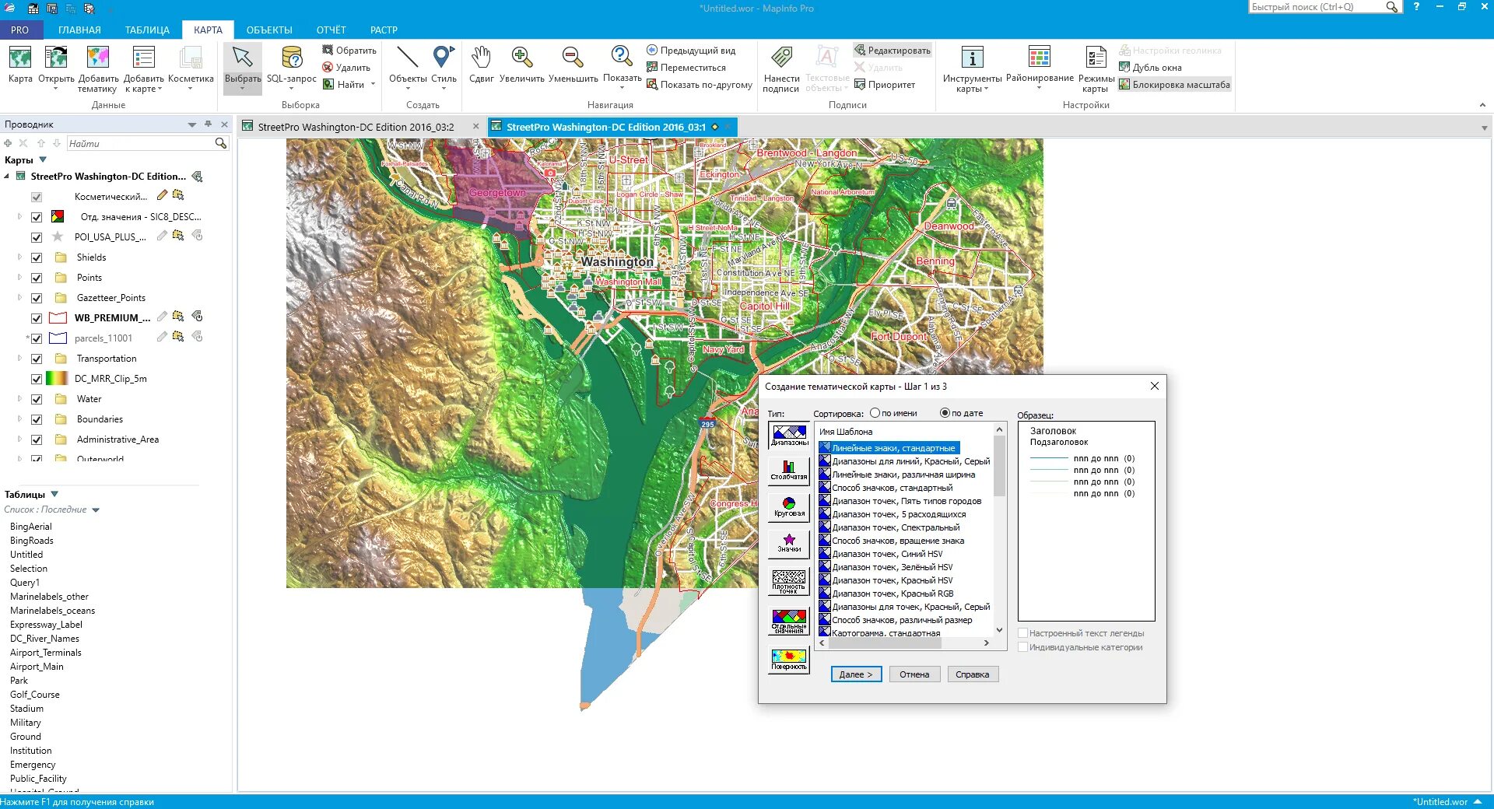Open the Карты section dropdown

[x=43, y=159]
